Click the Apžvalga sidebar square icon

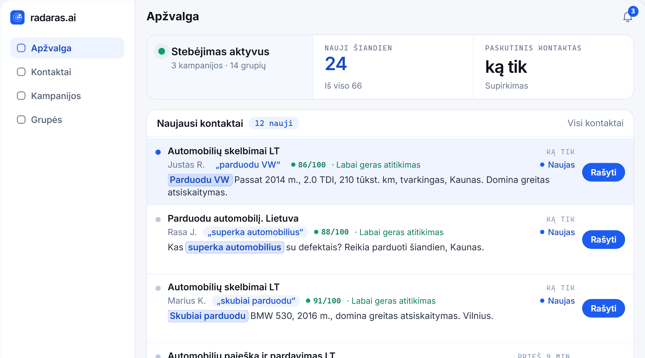click(x=21, y=48)
